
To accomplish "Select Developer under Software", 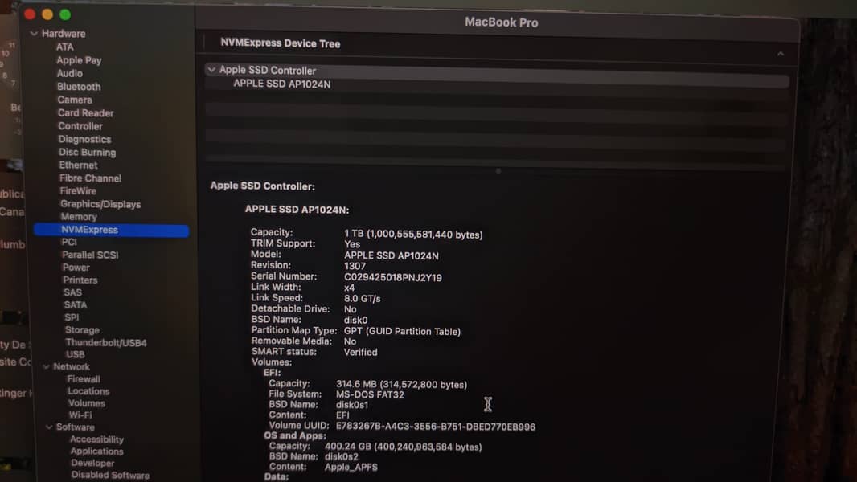I will [x=92, y=463].
